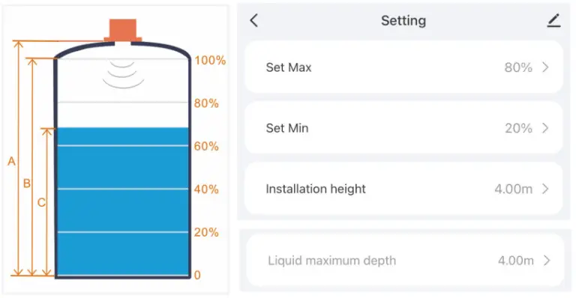The width and height of the screenshot is (576, 298).
Task: Expand the Set Max chevron
Action: click(x=545, y=67)
